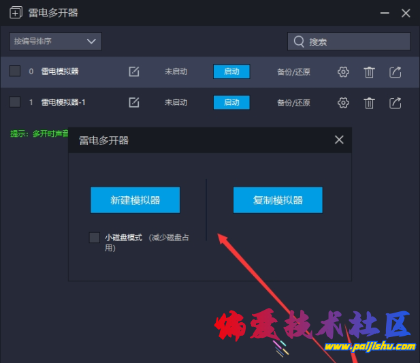Start 雷电模拟器-1 with 启动 button
Screen dimensions: 420x363
point(231,102)
